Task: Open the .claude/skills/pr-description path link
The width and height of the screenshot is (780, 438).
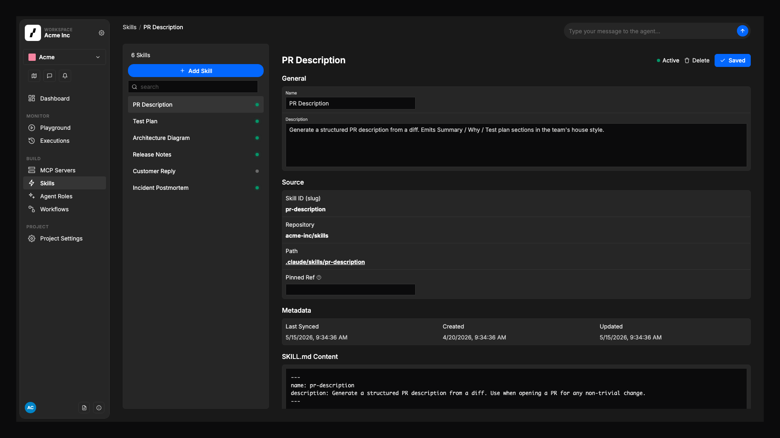Action: tap(325, 262)
